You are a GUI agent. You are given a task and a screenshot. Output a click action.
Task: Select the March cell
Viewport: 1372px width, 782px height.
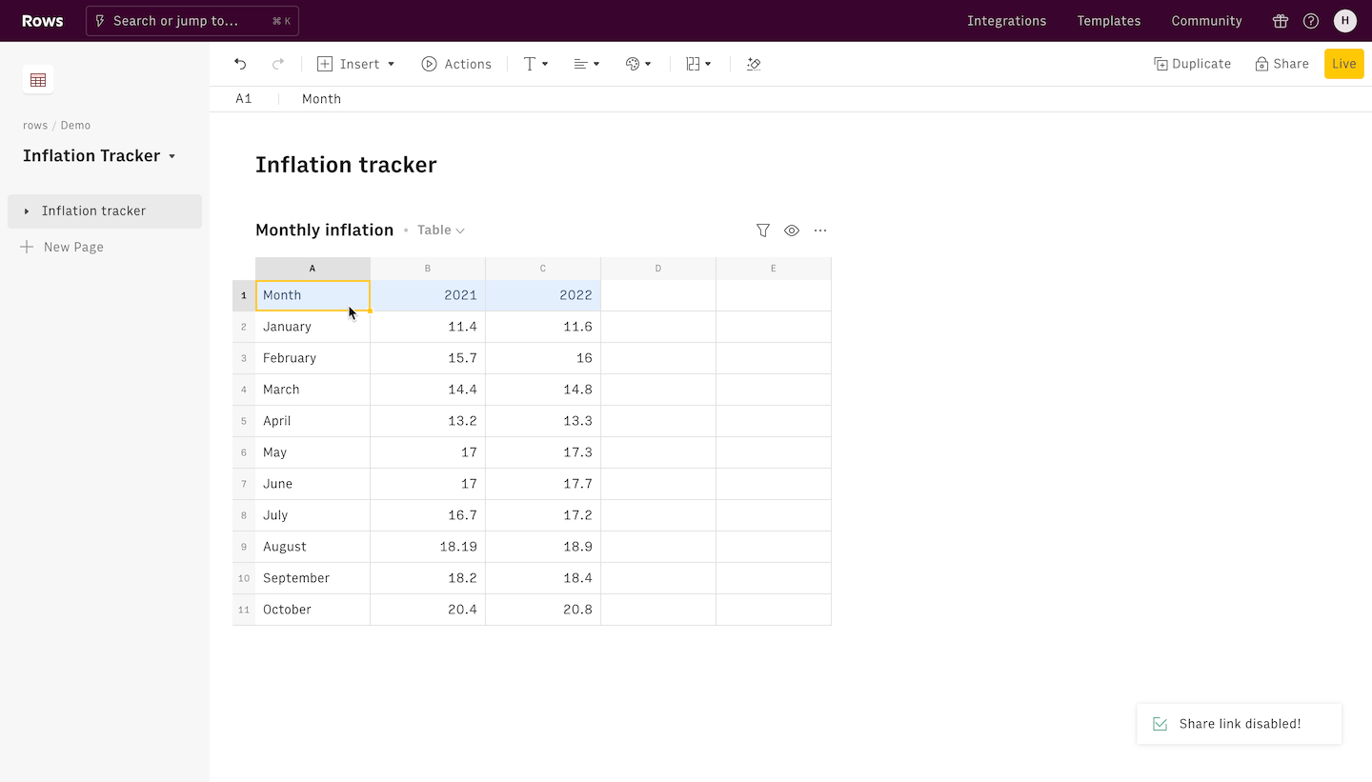pyautogui.click(x=313, y=390)
